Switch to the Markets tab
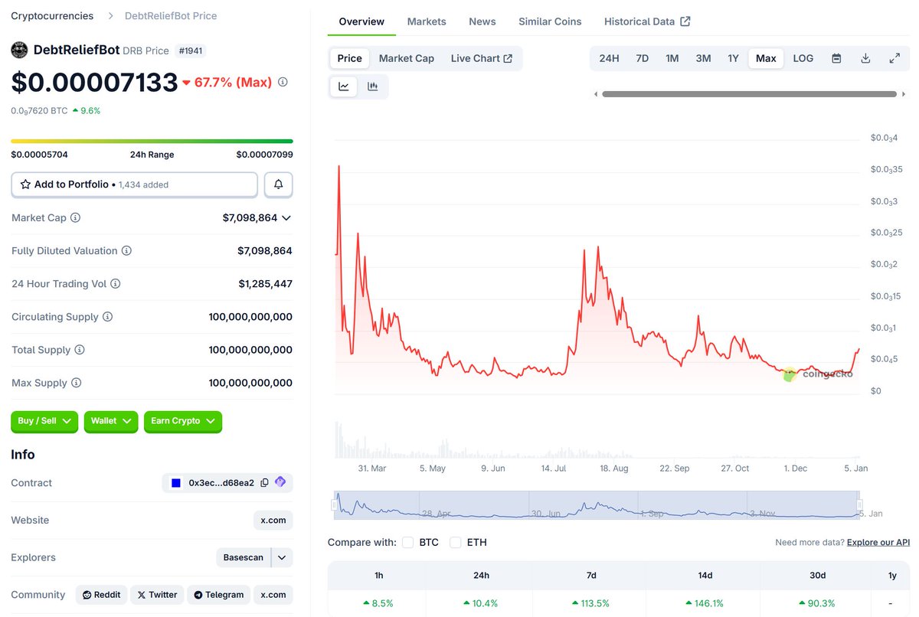Image resolution: width=919 pixels, height=617 pixels. pos(427,21)
